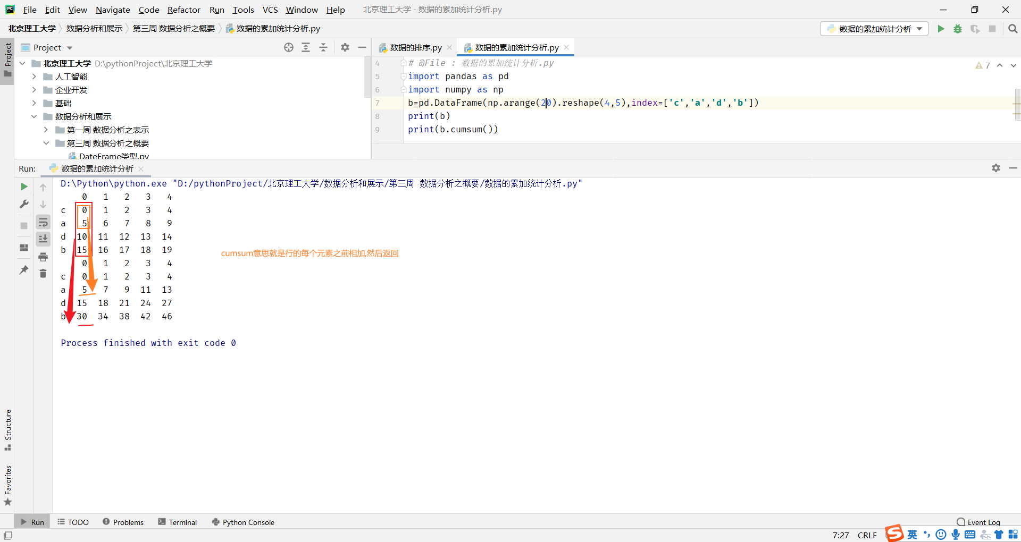Close the 数据的排序.py tab

[449, 47]
